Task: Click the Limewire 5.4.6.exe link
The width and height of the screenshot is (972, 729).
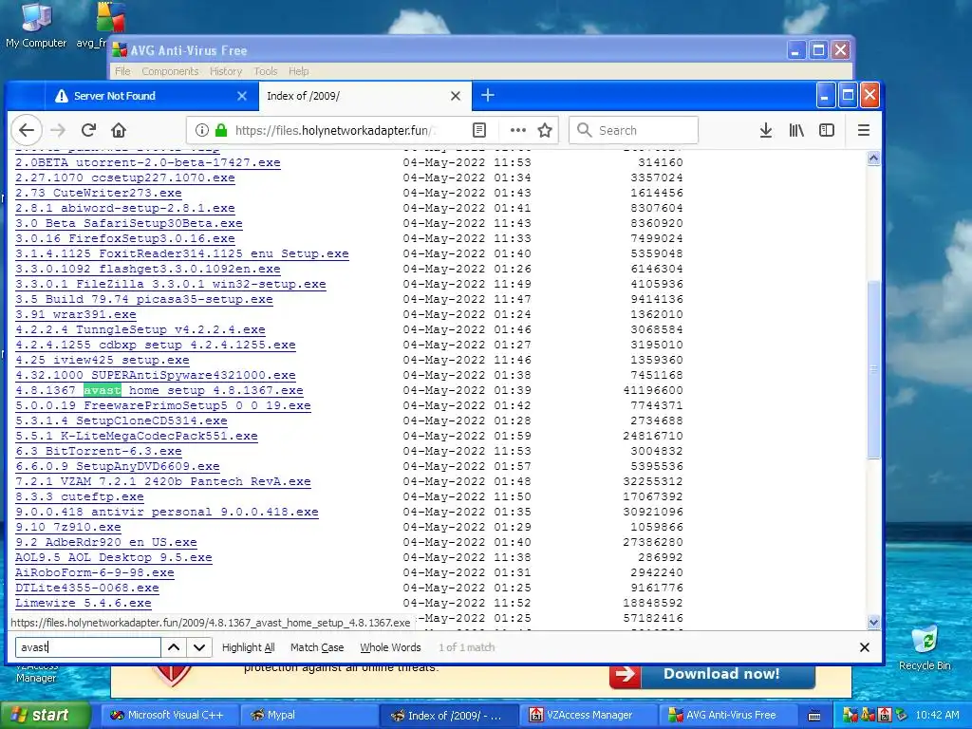Action: pos(84,603)
